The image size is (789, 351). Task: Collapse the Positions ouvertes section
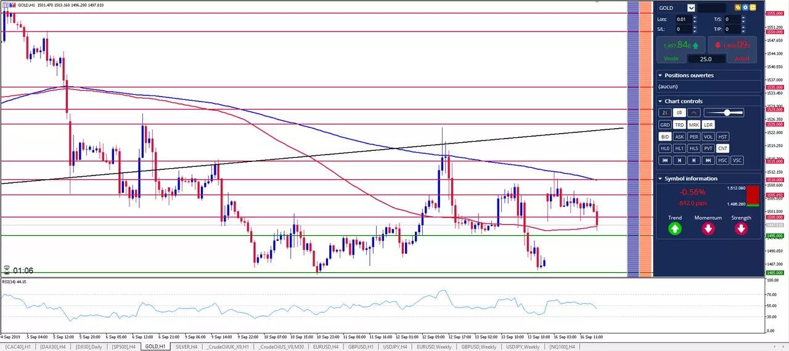pos(660,75)
